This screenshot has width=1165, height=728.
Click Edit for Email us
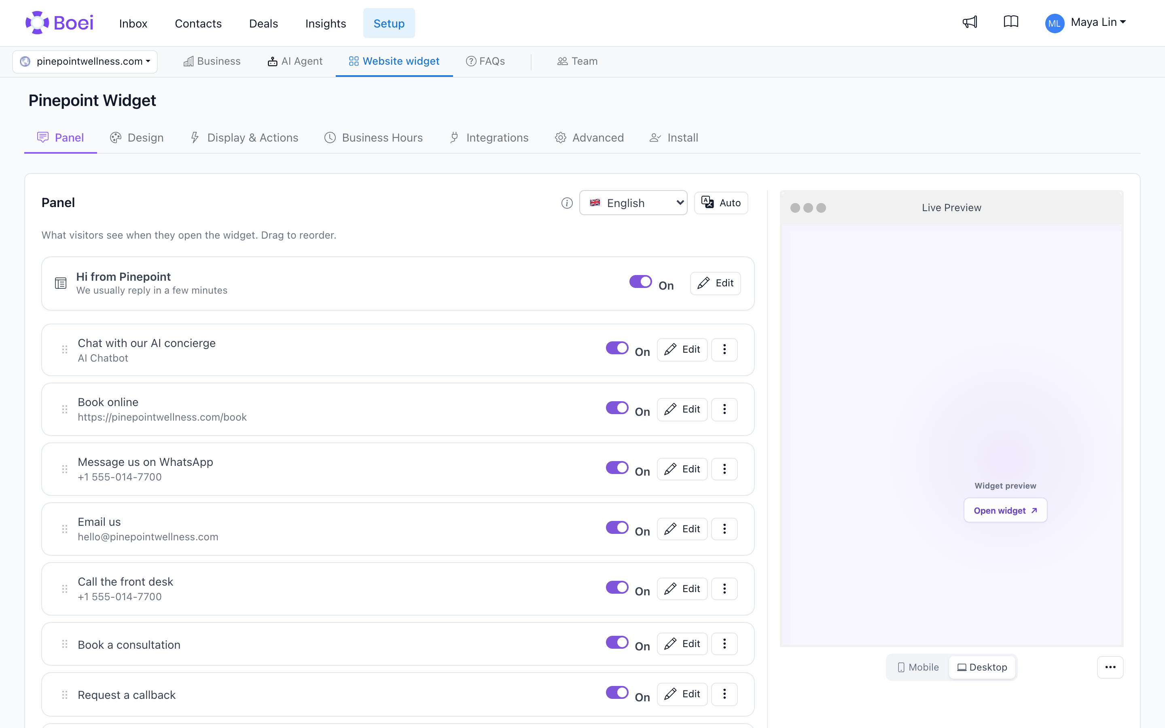tap(682, 529)
